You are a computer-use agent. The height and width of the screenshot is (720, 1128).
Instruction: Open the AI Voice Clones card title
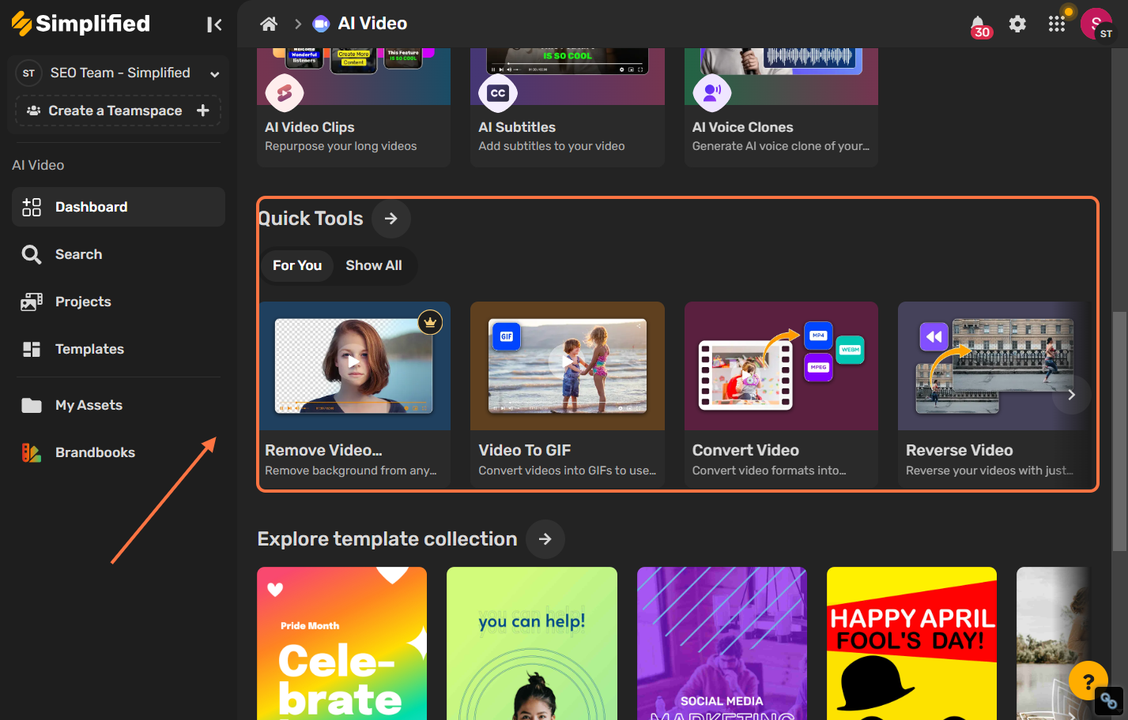743,127
